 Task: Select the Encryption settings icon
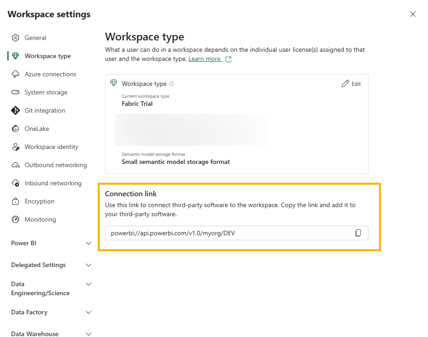pos(15,201)
